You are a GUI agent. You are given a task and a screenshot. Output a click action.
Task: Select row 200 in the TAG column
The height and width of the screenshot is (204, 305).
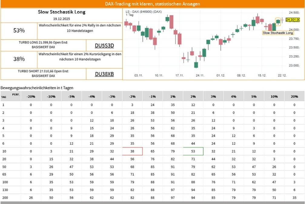(x=4, y=198)
